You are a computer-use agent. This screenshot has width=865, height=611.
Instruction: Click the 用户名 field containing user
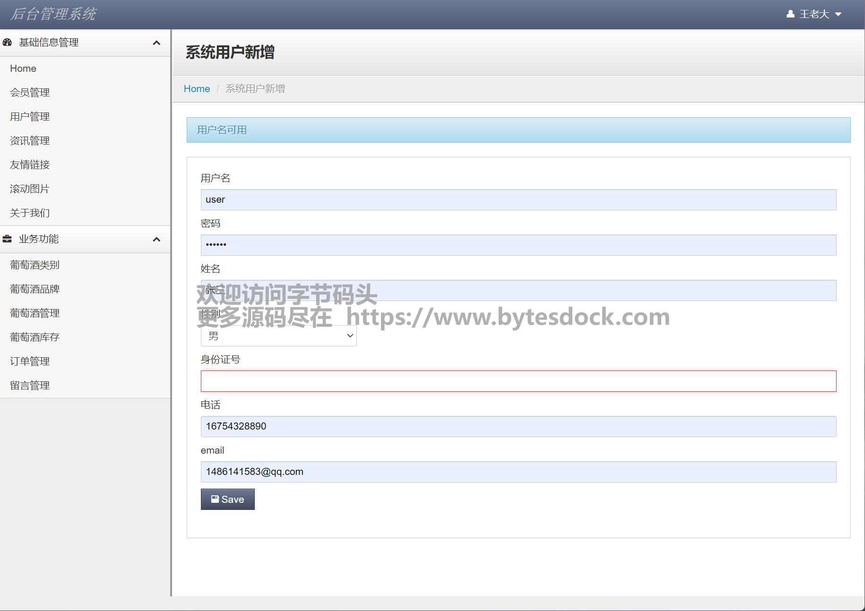[x=518, y=200]
